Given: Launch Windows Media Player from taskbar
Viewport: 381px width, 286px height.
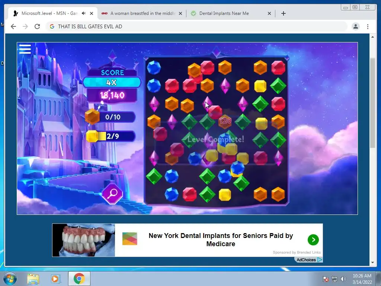Looking at the screenshot, I should (x=55, y=279).
